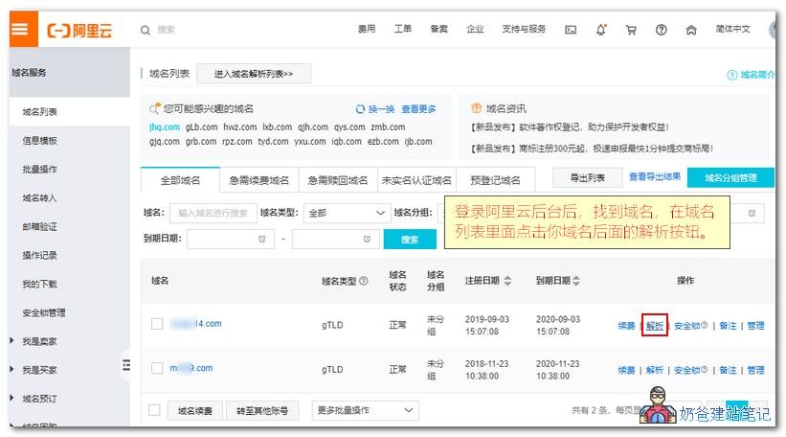Viewport: 786px width, 437px height.
Task: Open 安全锁管理 in the sidebar
Action: click(44, 313)
